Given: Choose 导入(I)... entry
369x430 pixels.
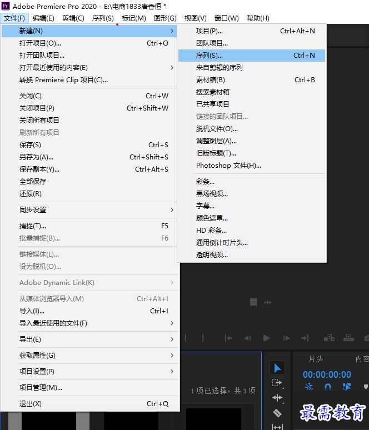Looking at the screenshot, I should [x=89, y=311].
